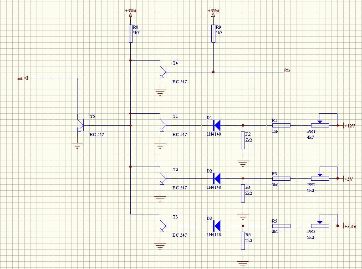Image resolution: width=362 pixels, height=269 pixels.
Task: Click 1N4148 label under D2
Action: point(214,188)
